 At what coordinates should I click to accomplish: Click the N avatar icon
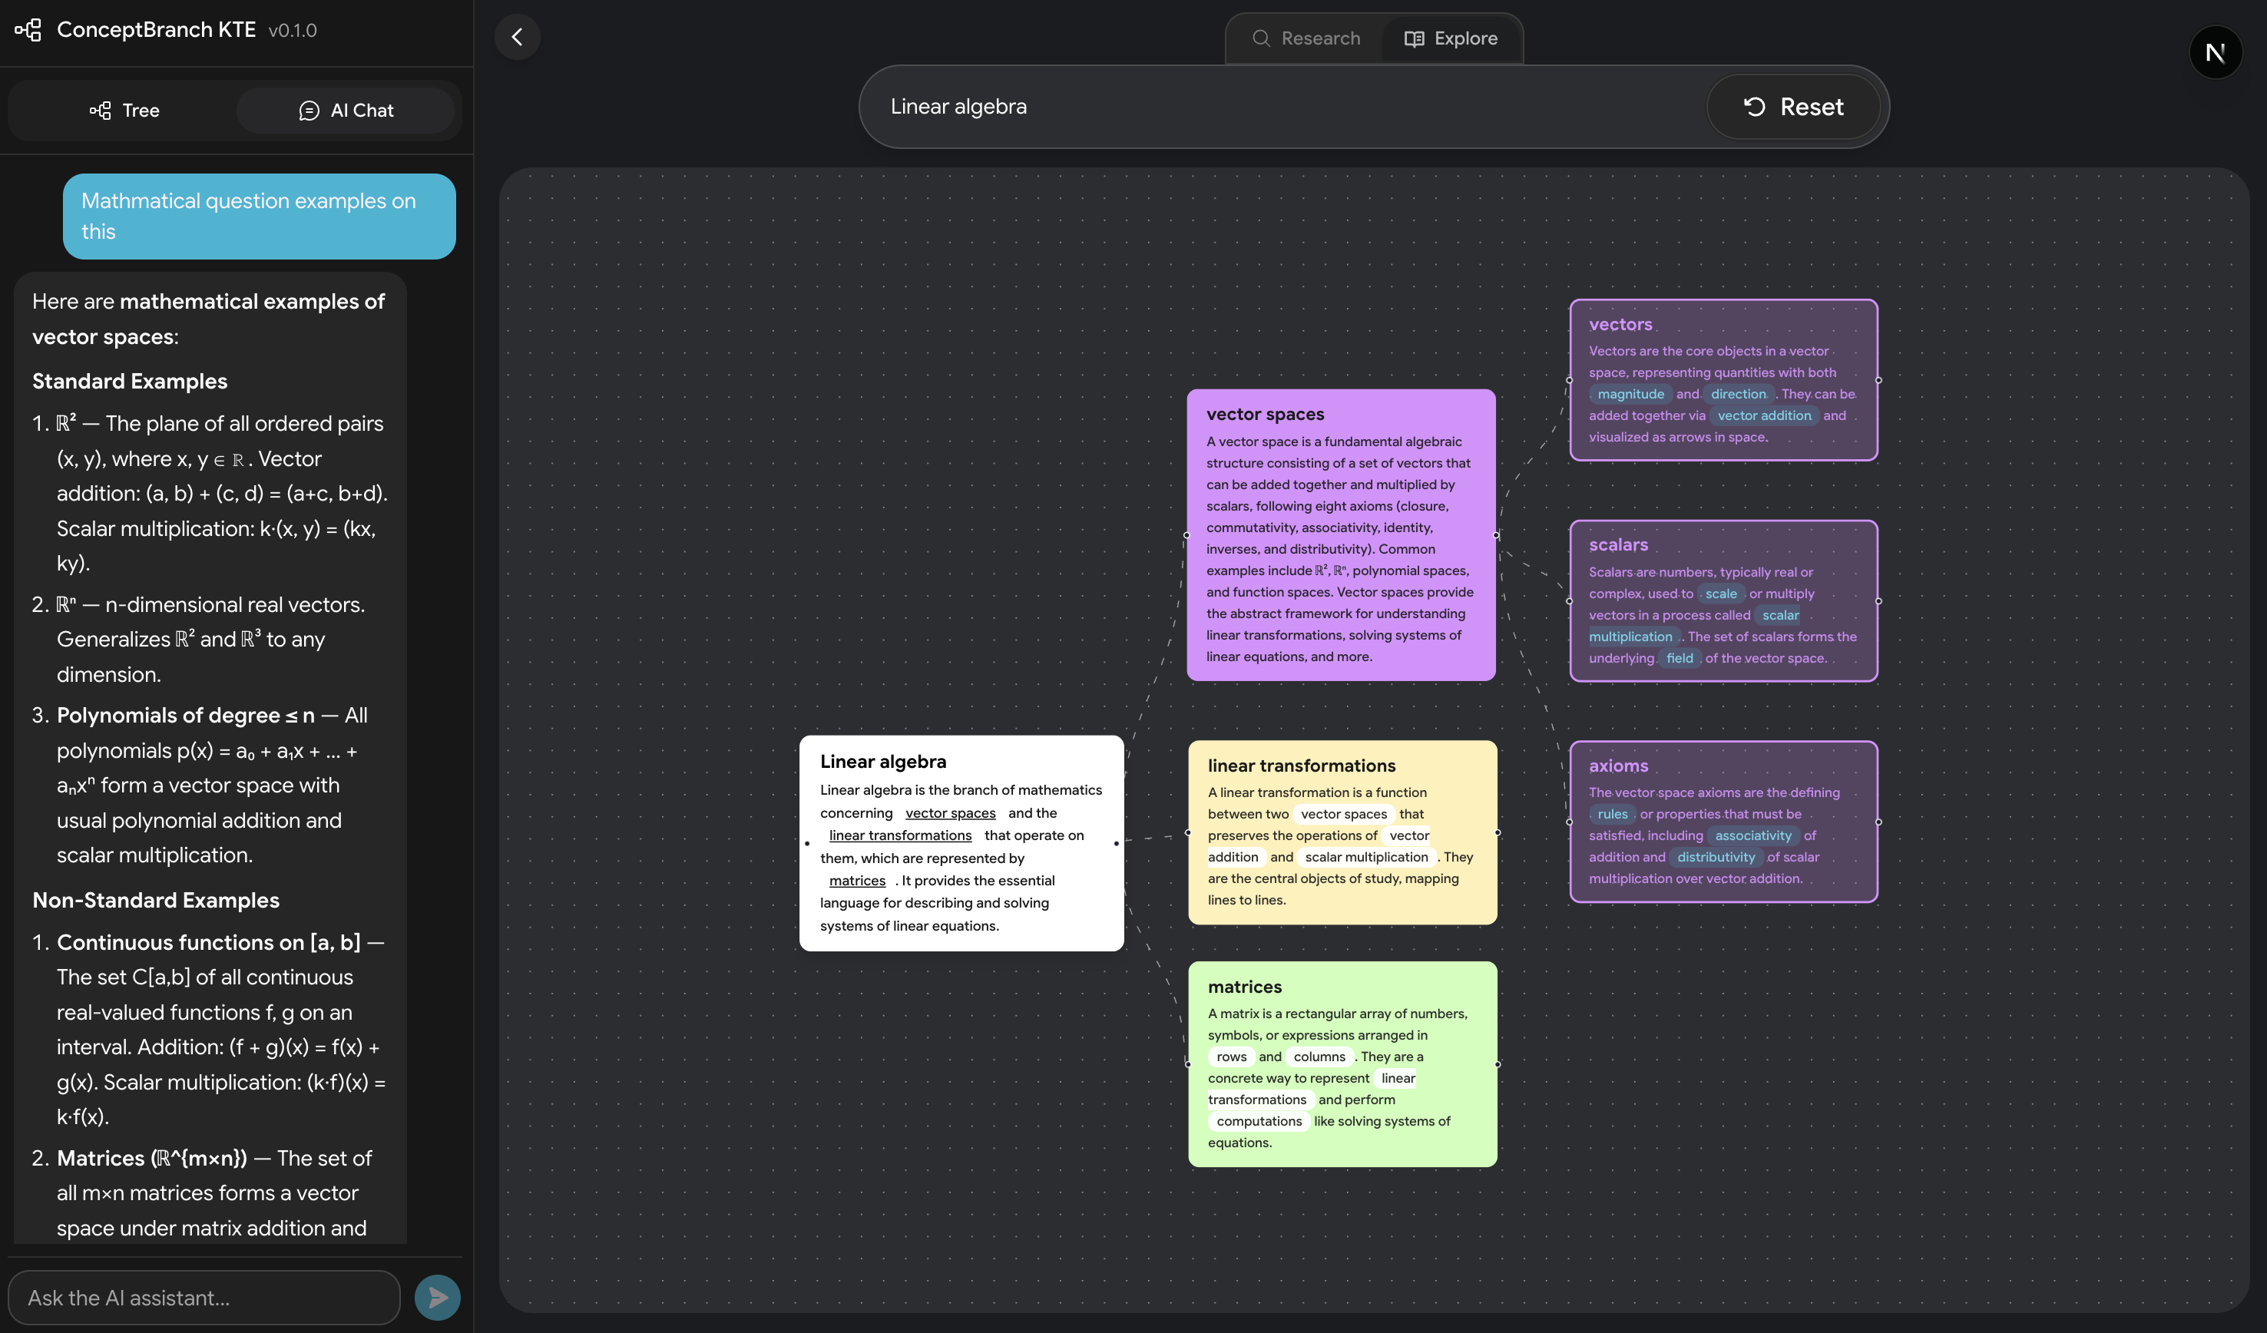coord(2214,53)
